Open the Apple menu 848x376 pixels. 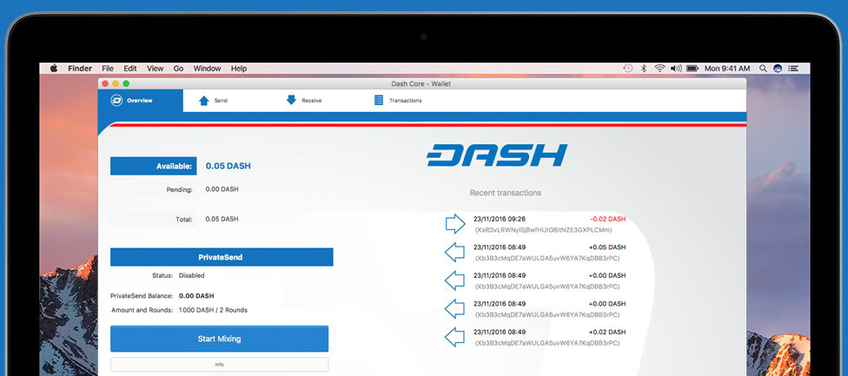click(54, 69)
